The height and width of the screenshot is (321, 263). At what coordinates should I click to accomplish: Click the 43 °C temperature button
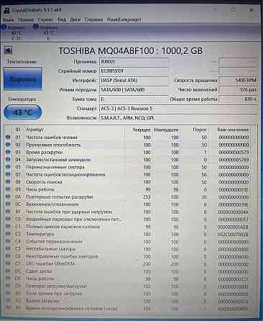(23, 112)
